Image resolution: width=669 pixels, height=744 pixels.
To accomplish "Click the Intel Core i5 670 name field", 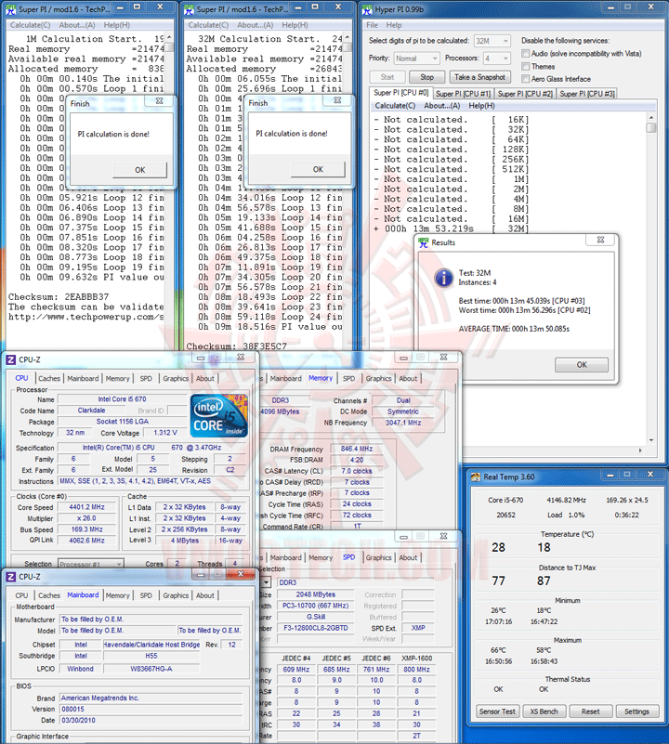I will tap(122, 399).
